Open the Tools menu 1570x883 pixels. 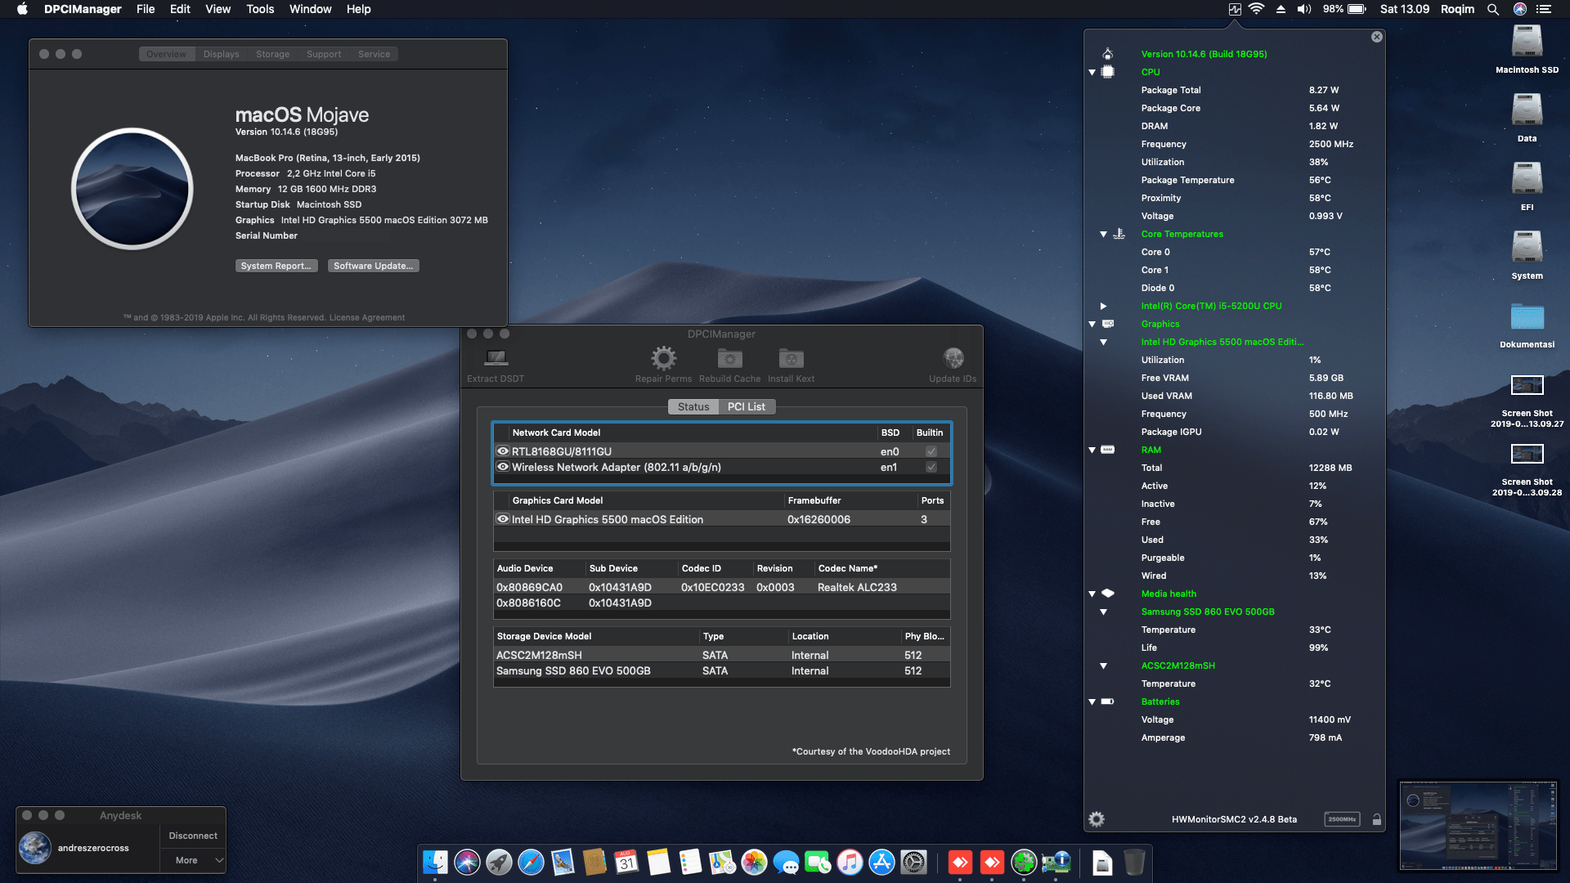[260, 9]
